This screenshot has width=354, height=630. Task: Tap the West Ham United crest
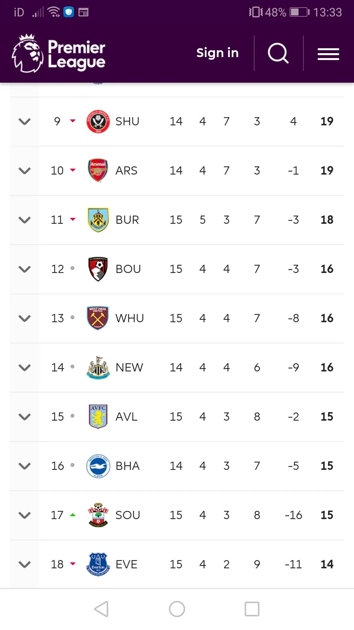[98, 318]
